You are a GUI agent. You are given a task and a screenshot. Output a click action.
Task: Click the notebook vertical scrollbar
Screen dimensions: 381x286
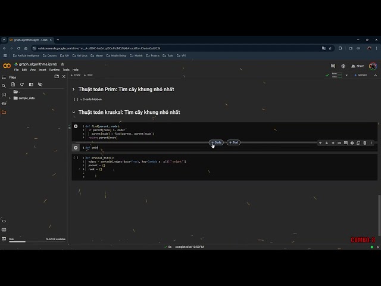click(379, 215)
